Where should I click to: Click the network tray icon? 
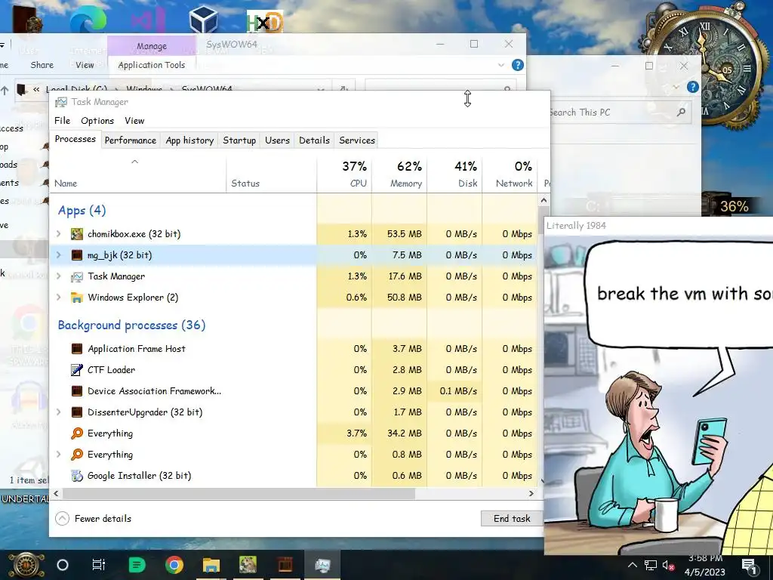(x=650, y=566)
